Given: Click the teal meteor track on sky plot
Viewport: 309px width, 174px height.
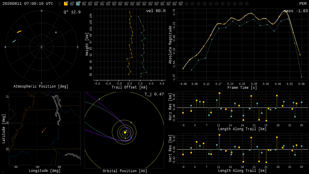Looking at the screenshot, I should click(14, 41).
